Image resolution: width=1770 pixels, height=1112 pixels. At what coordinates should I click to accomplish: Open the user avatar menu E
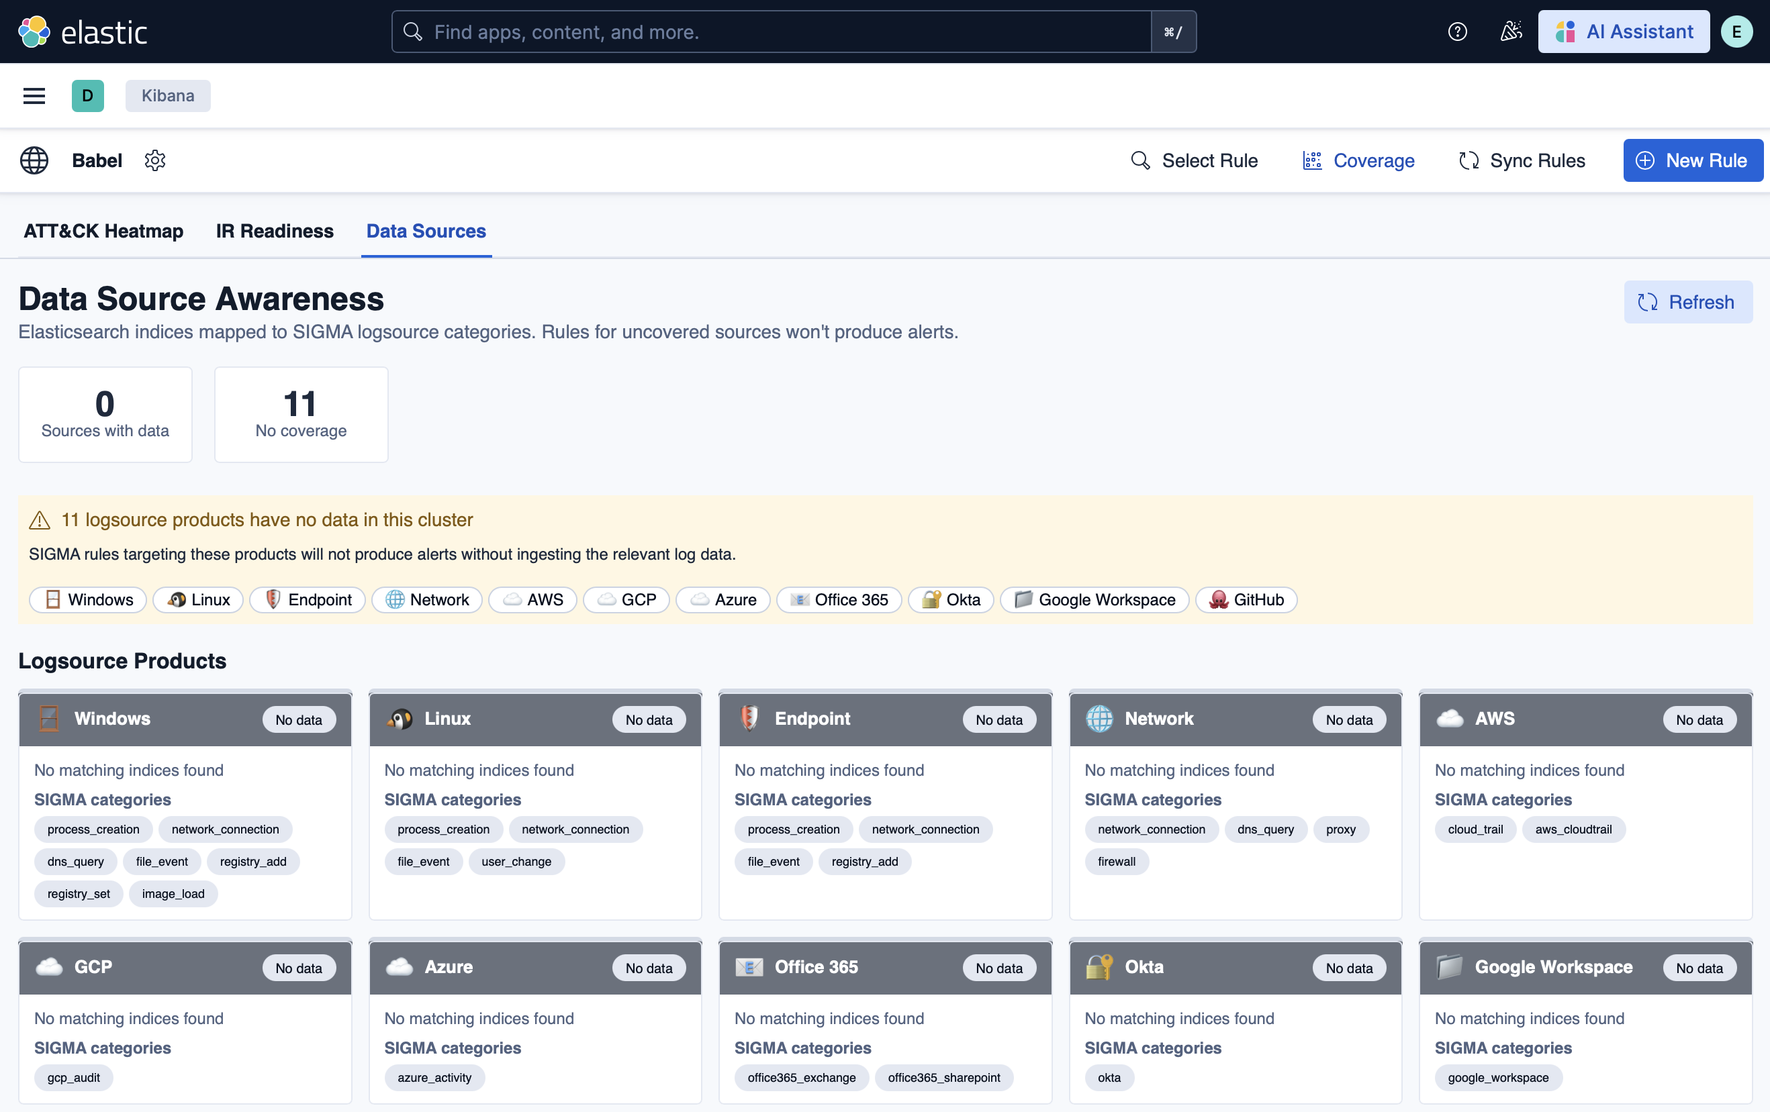[x=1736, y=32]
